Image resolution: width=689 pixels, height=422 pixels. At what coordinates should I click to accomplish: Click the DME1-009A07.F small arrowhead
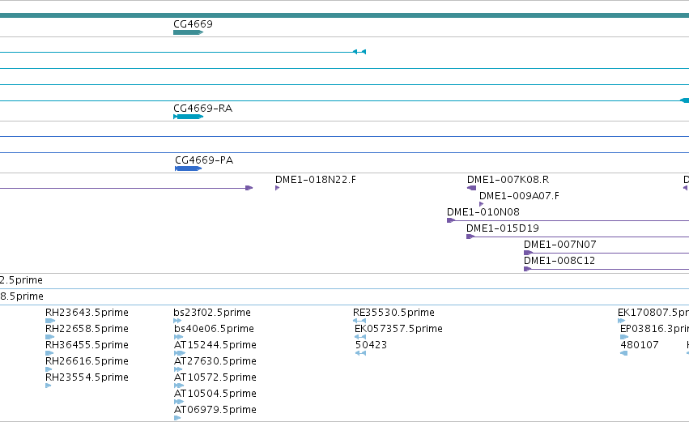click(x=481, y=204)
